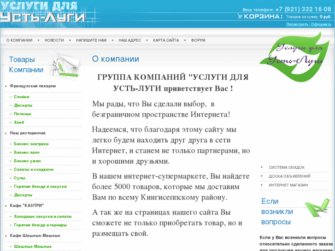The image size is (335, 251).
Task: Click the phone number +7 (921) 332 16 08
Action: point(303,9)
